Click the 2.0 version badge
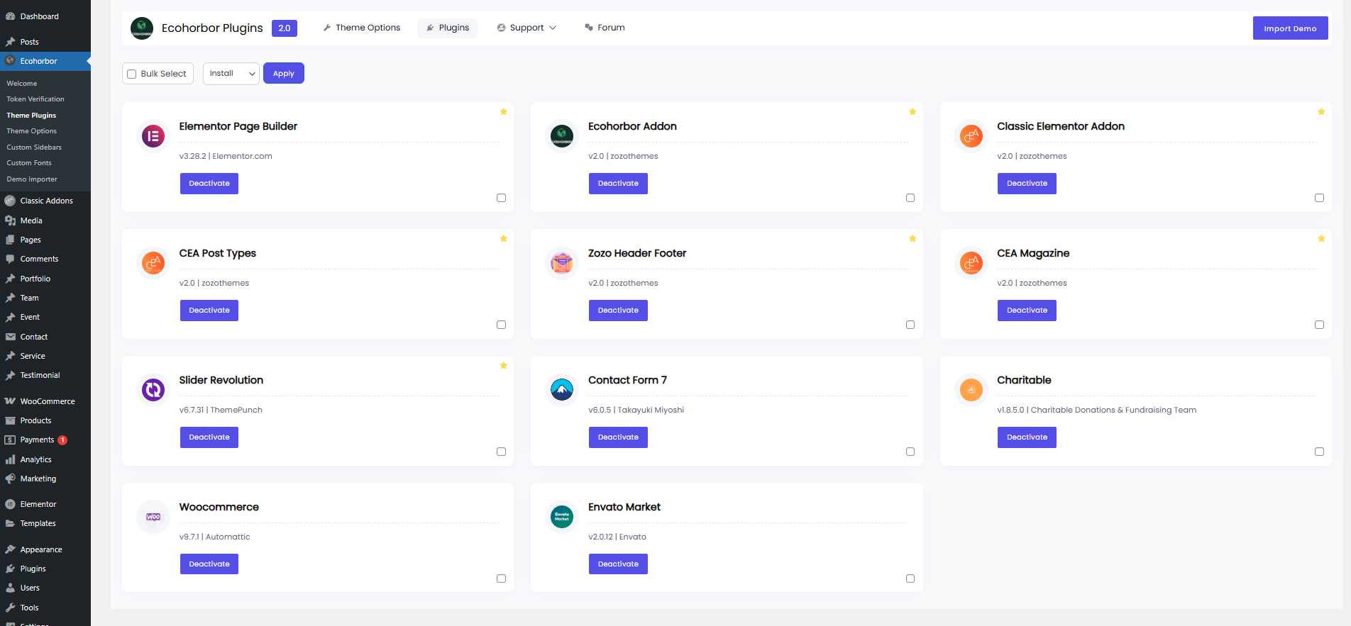 (x=285, y=28)
